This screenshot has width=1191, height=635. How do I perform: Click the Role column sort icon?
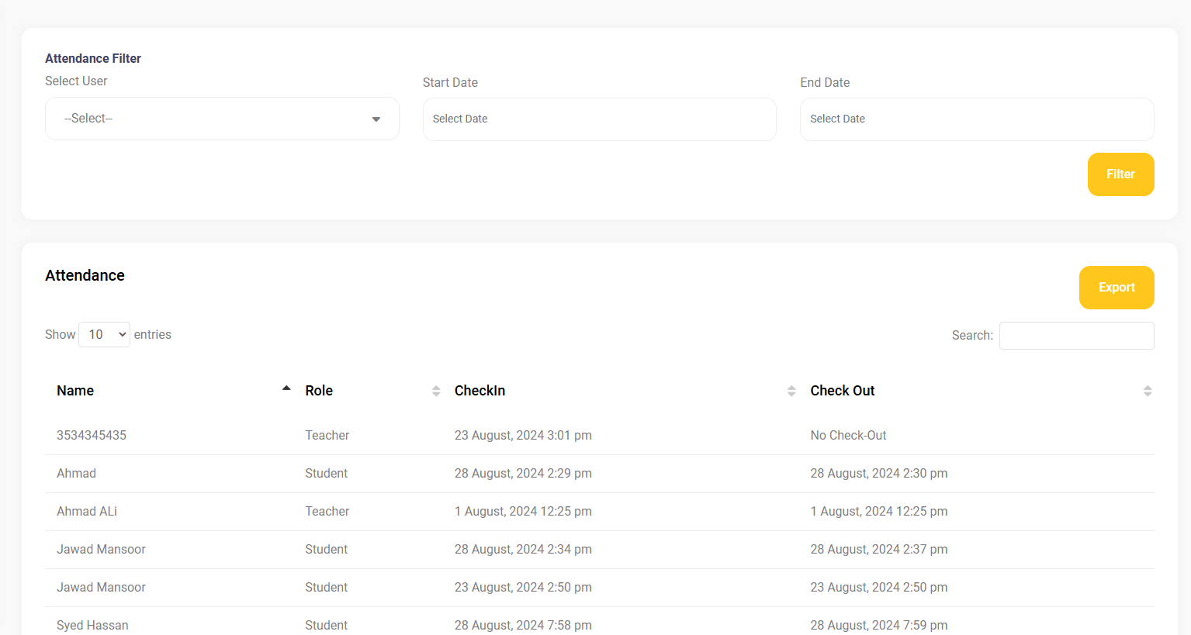point(436,391)
